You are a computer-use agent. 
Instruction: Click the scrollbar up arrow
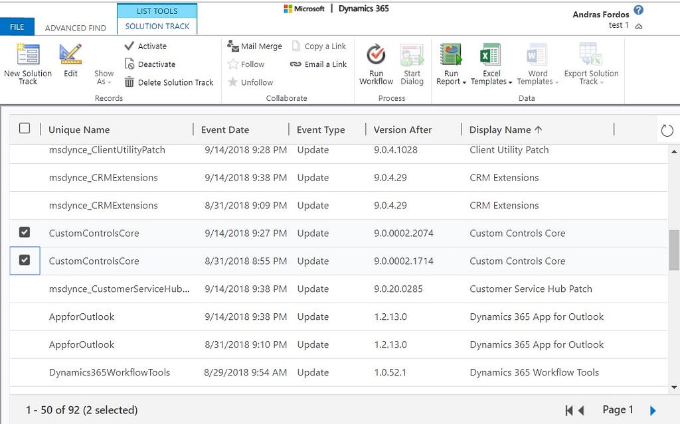[x=674, y=151]
